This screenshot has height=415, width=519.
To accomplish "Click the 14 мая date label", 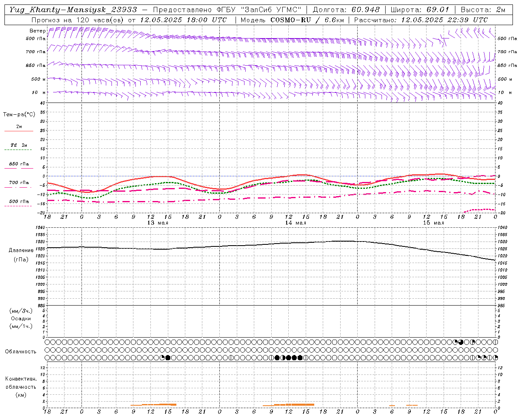I will click(296, 223).
